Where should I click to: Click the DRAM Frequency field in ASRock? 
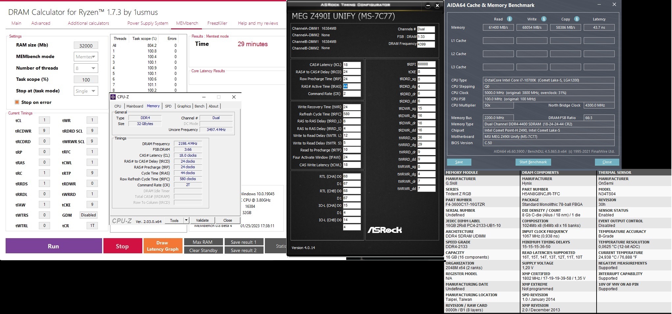coord(426,44)
